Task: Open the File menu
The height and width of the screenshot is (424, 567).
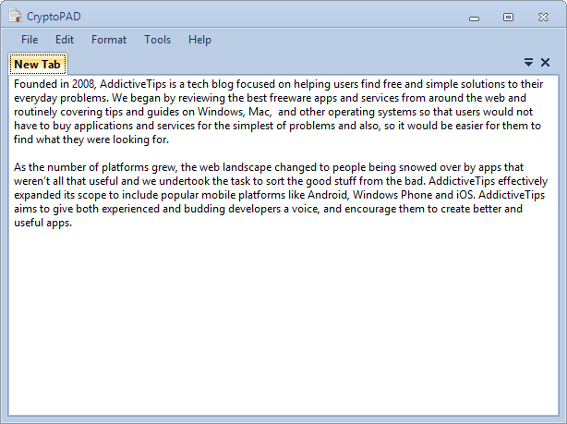Action: (30, 40)
